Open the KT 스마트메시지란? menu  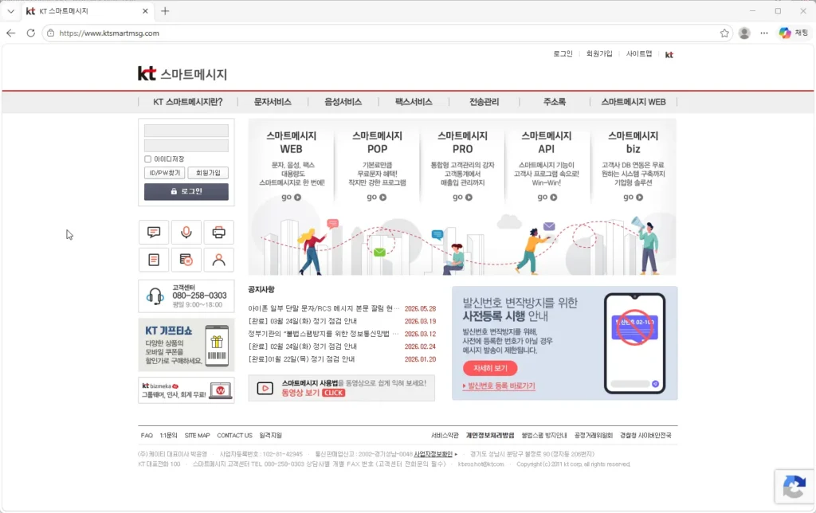tap(188, 102)
